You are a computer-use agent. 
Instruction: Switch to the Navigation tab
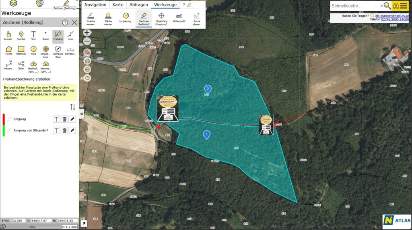pyautogui.click(x=95, y=5)
